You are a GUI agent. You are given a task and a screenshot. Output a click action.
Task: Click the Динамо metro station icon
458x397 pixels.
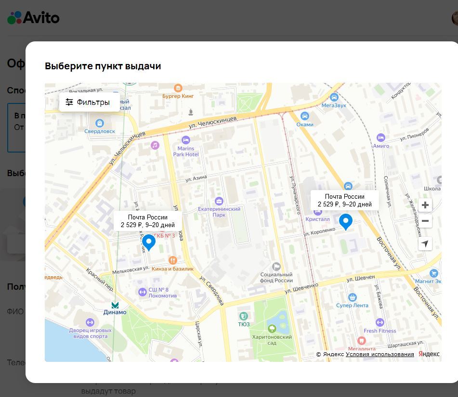tap(115, 305)
